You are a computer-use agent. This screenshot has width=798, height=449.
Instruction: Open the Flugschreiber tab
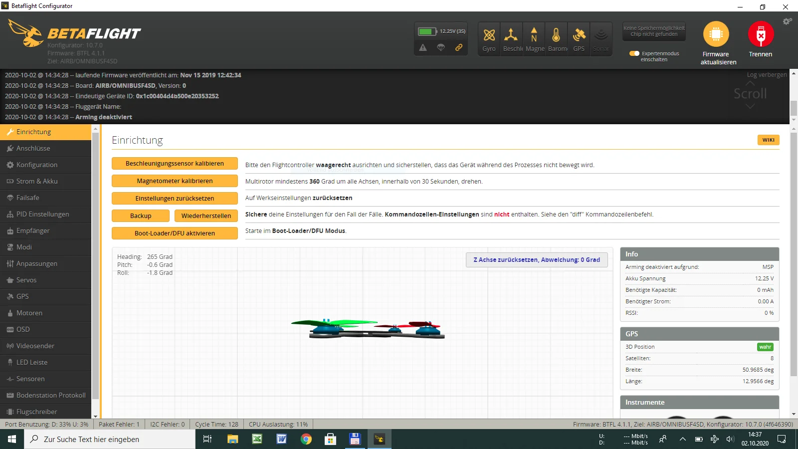coord(45,412)
